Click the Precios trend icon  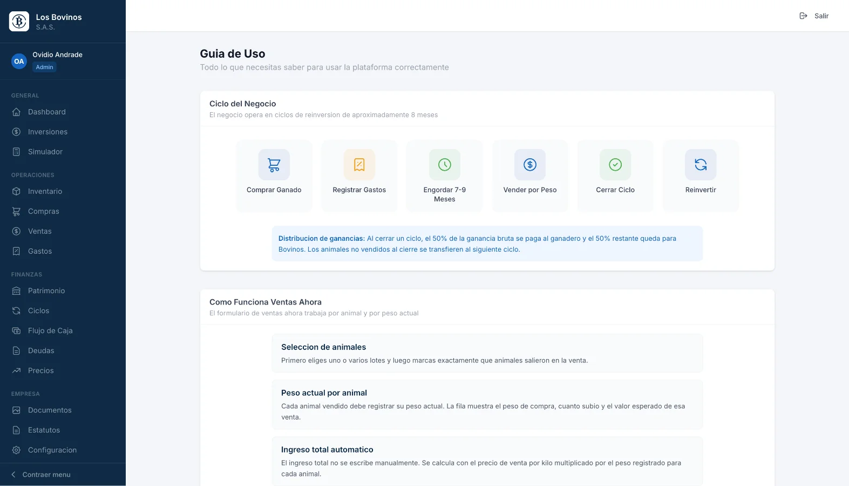[x=16, y=370]
